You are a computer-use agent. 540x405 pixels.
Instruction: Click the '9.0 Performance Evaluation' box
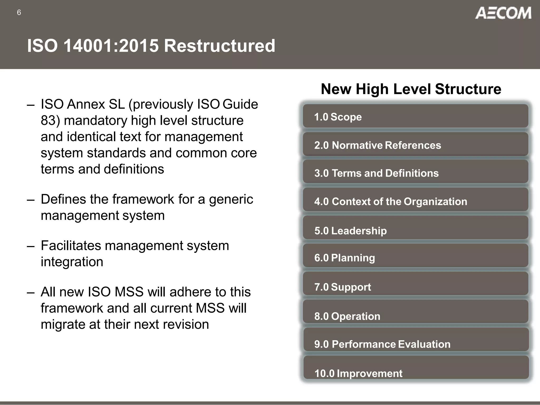pos(416,339)
